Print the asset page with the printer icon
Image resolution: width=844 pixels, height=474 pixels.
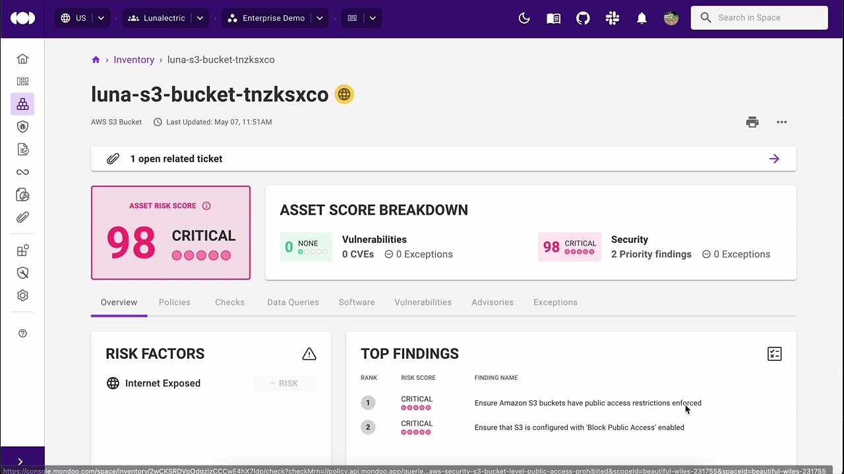(x=752, y=122)
